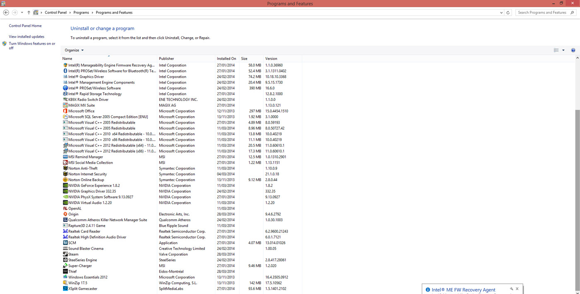Select the Norton Internet Security icon
580x294 pixels.
(x=65, y=174)
